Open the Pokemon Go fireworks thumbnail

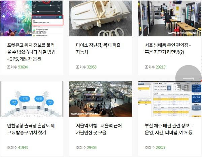(x=32, y=18)
